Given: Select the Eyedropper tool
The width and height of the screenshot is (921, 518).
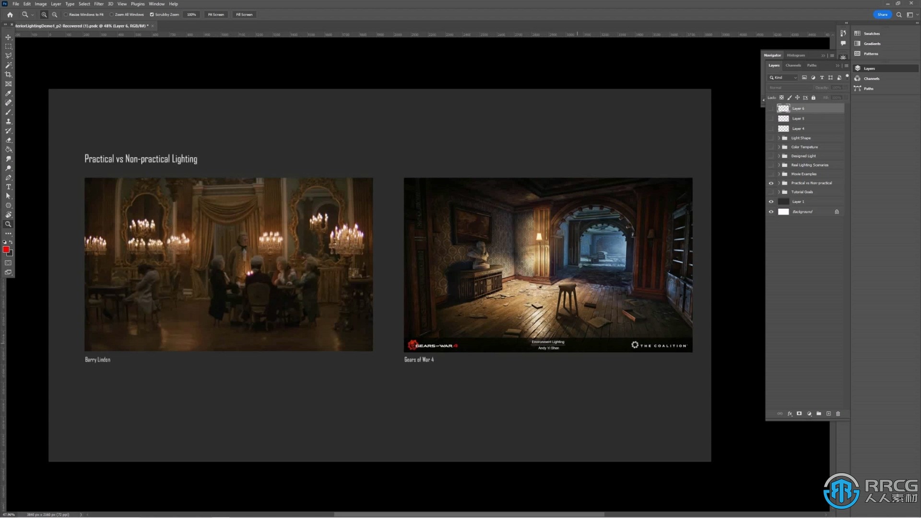Looking at the screenshot, I should [8, 93].
